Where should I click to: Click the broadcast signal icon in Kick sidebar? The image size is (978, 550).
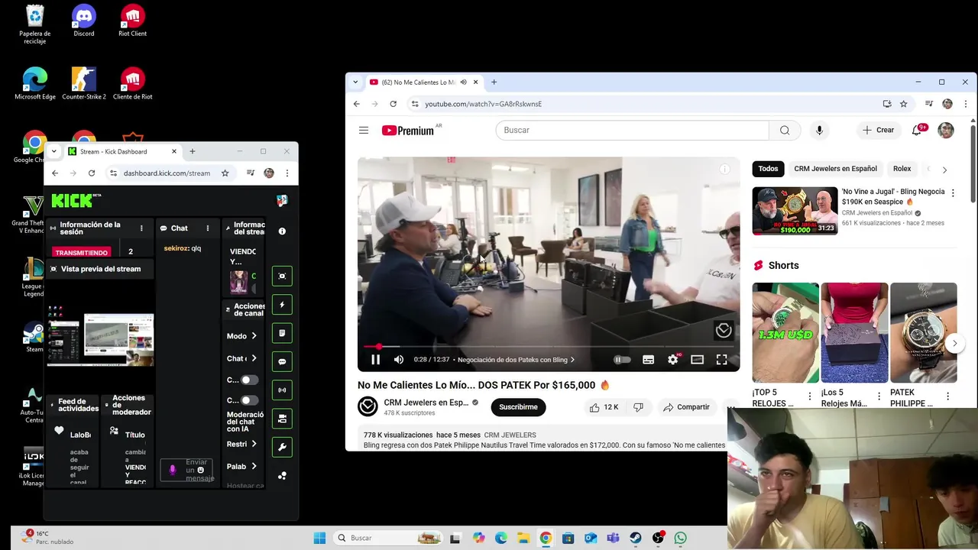point(282,390)
